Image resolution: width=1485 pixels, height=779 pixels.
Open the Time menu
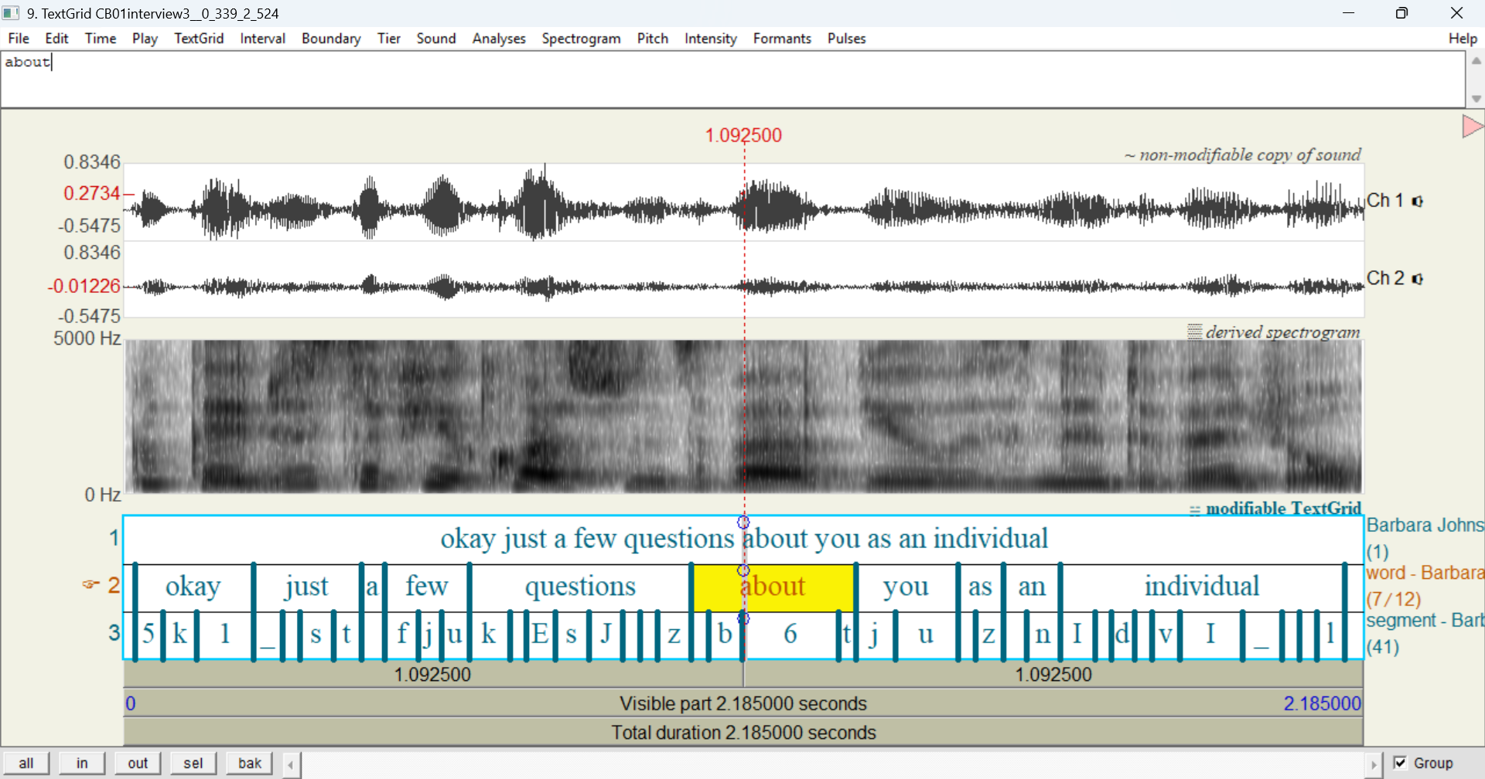[101, 39]
